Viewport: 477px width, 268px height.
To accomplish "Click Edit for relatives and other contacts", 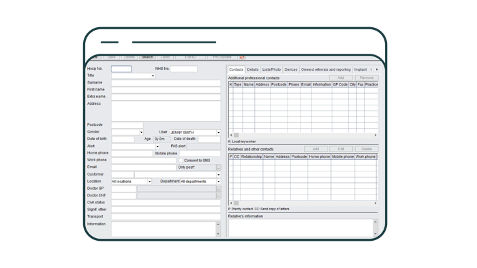I will 341,149.
